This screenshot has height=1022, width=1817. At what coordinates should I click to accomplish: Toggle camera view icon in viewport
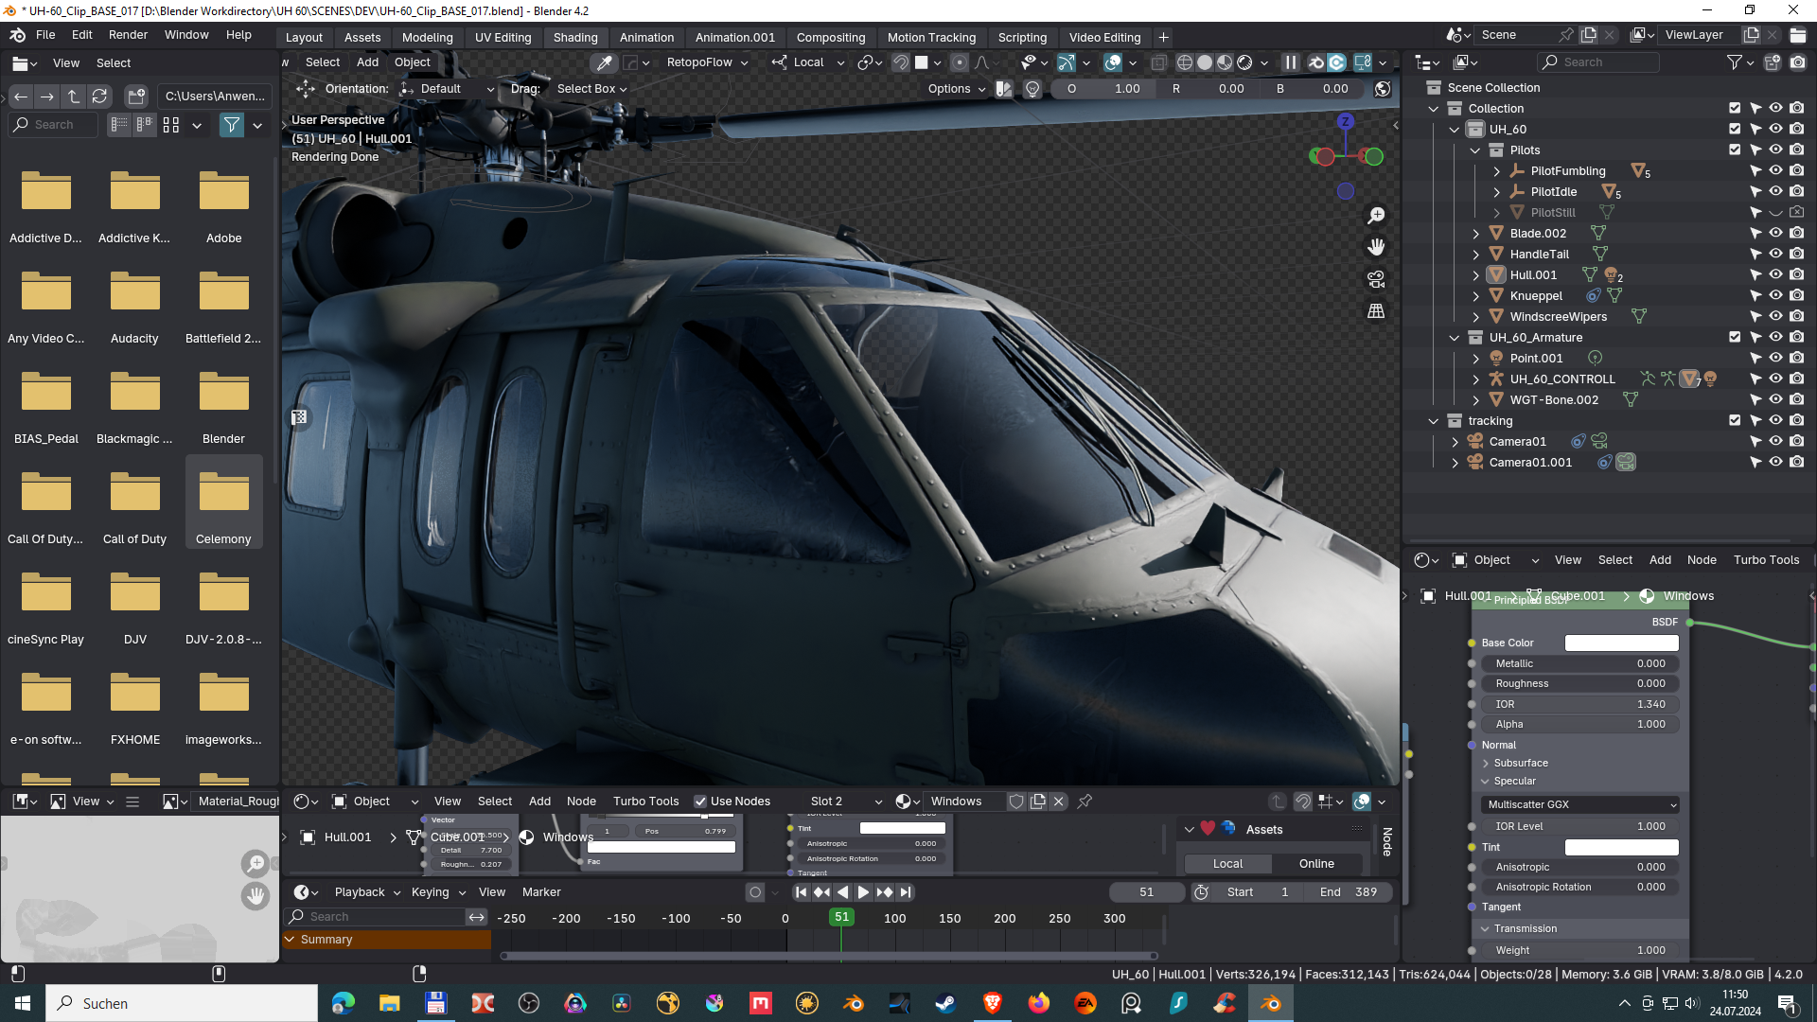(x=1376, y=279)
